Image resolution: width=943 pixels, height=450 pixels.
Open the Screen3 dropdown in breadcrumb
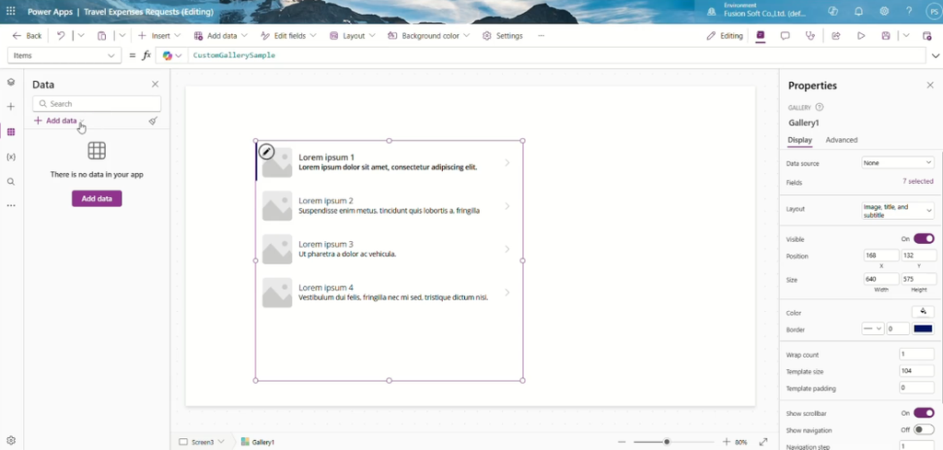point(221,442)
